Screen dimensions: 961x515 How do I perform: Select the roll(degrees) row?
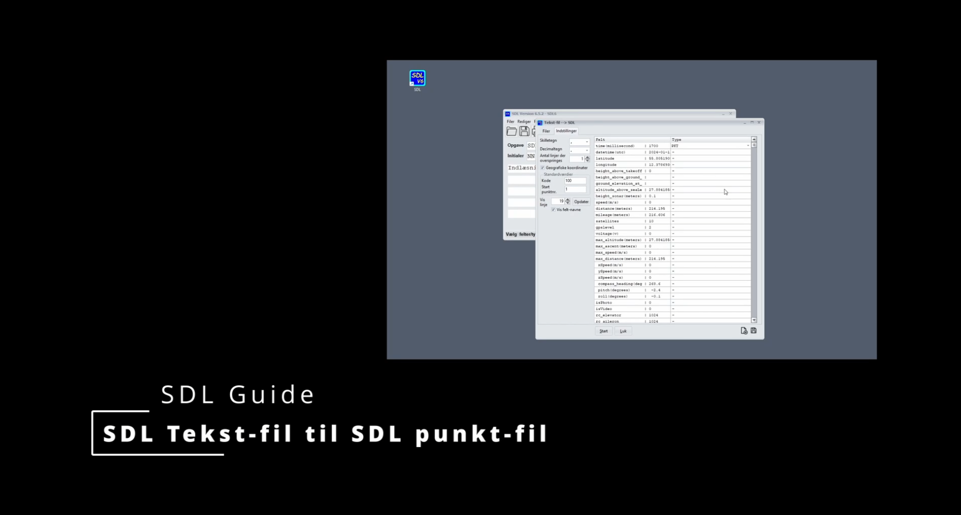[672, 296]
